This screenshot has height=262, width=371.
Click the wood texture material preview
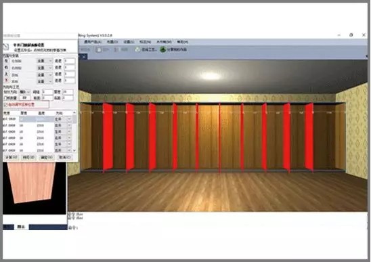tap(32, 181)
